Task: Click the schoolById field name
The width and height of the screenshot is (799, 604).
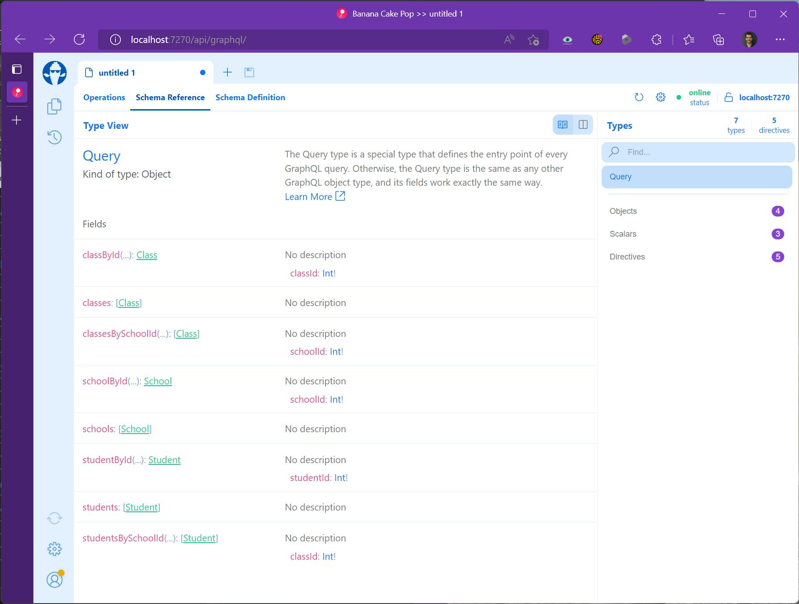Action: tap(105, 381)
